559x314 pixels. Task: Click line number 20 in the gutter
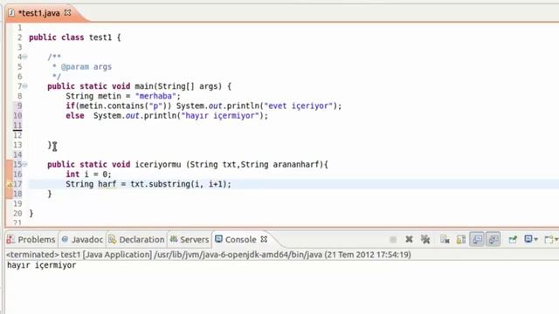pyautogui.click(x=17, y=213)
